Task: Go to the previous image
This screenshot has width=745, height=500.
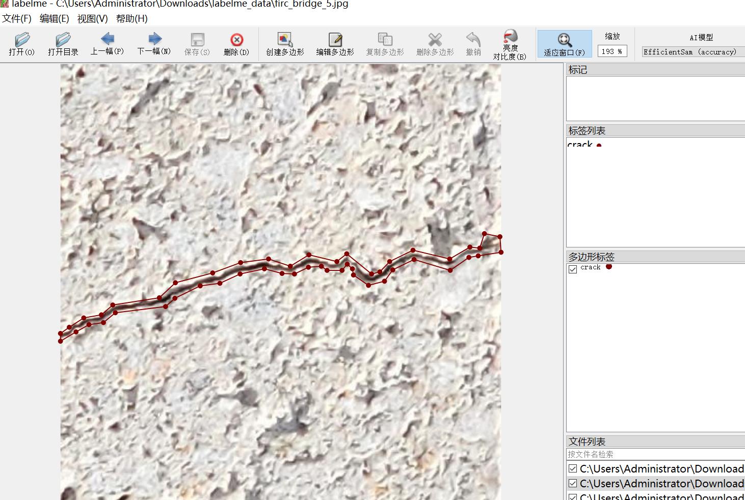Action: coord(107,44)
